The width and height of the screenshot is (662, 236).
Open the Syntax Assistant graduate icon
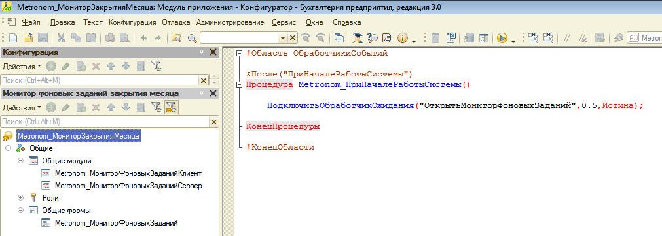[358, 38]
